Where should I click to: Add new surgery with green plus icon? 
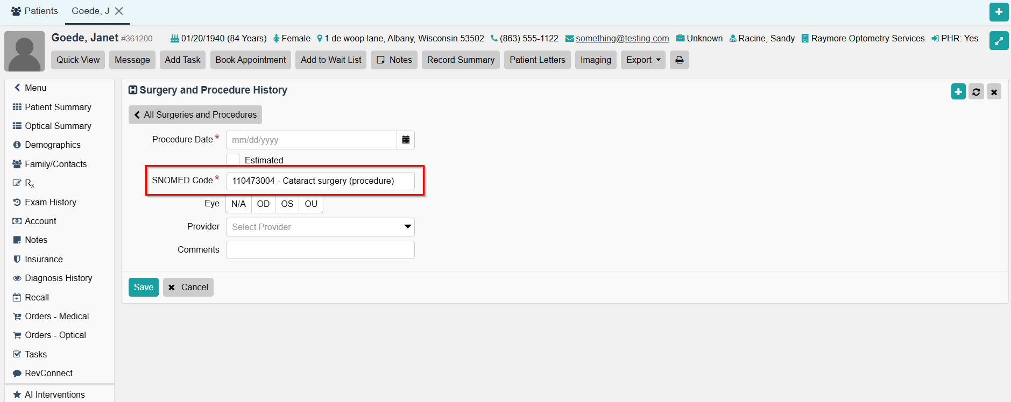point(958,92)
